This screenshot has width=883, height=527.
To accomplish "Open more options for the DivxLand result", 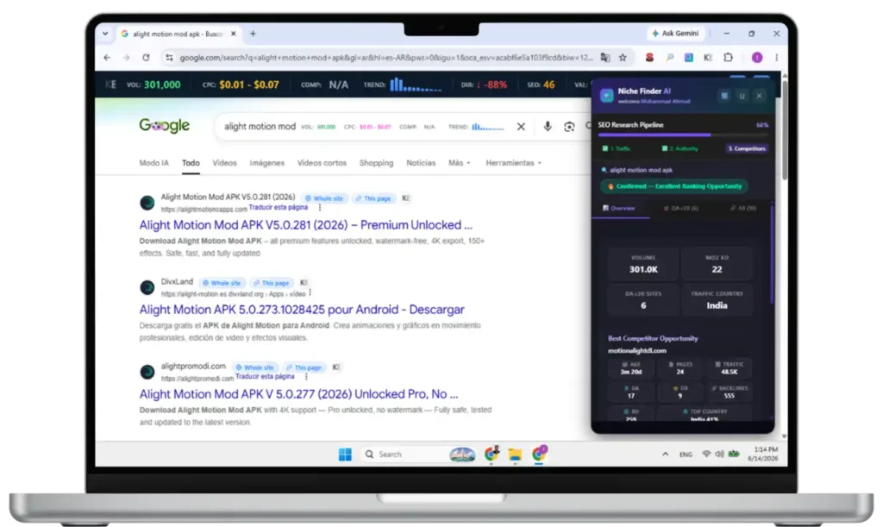I will click(310, 292).
